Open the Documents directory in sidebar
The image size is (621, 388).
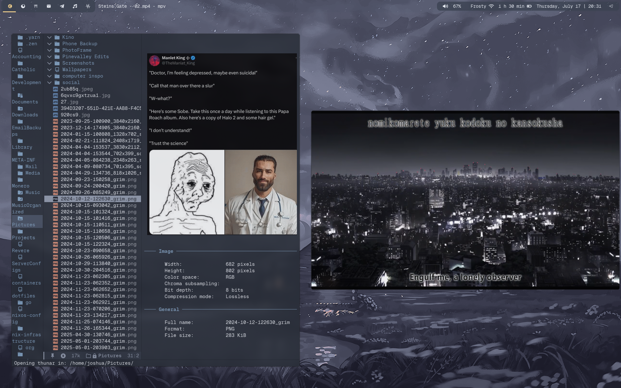click(x=25, y=102)
